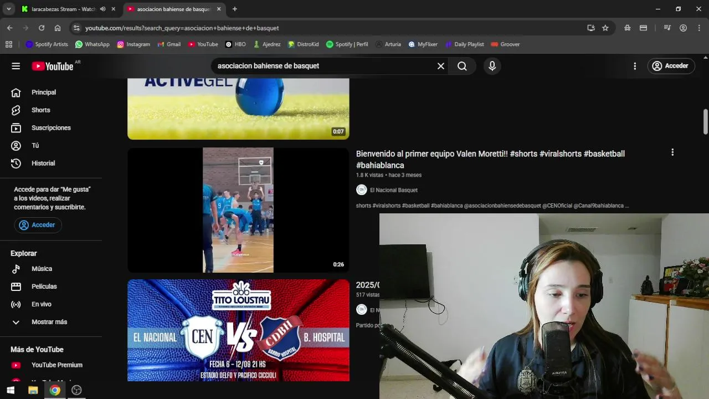
Task: Clear the search query with X
Action: (x=441, y=66)
